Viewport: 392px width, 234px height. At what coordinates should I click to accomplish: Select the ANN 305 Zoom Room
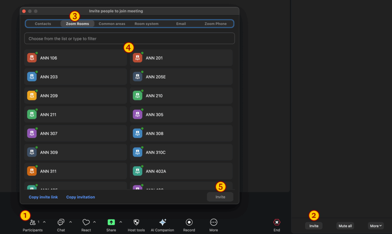click(181, 115)
